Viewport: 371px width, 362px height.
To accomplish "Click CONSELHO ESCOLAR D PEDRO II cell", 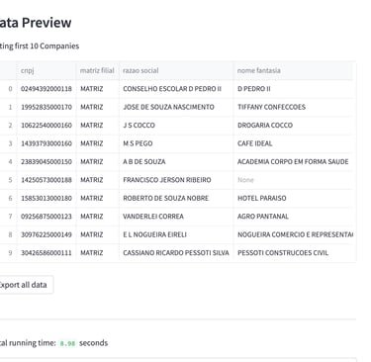I will tap(176, 89).
